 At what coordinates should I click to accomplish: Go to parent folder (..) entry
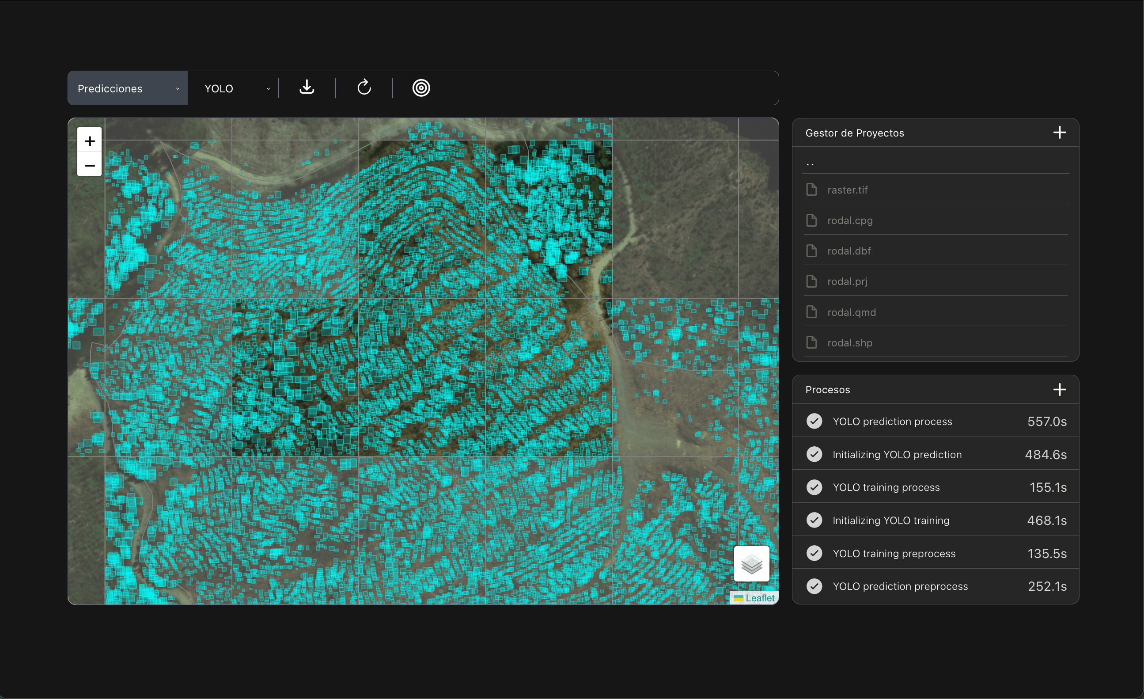(x=810, y=163)
